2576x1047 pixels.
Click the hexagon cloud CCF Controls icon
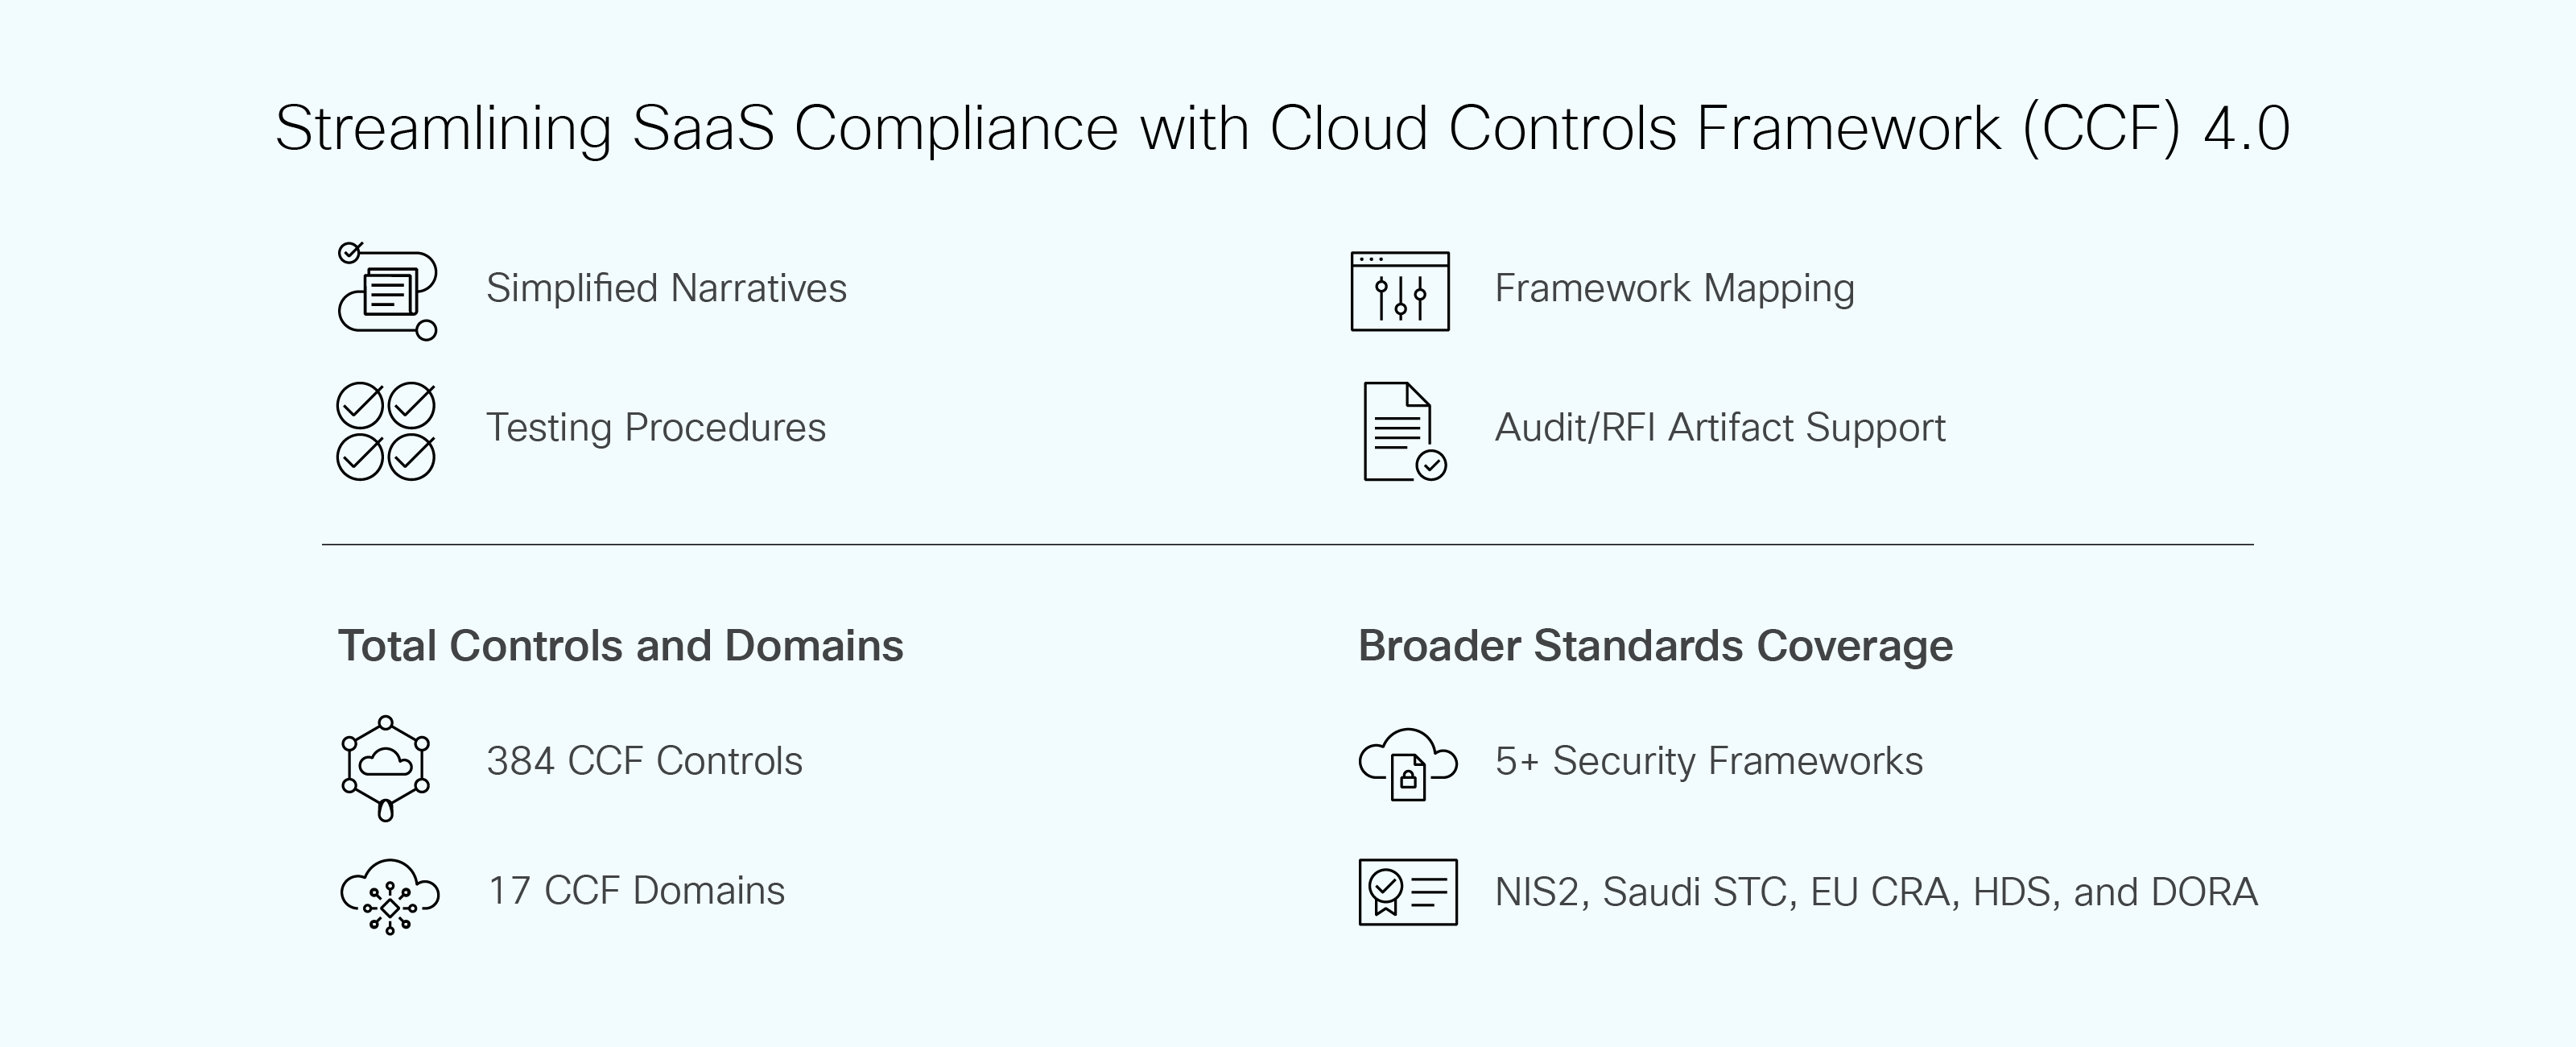click(x=386, y=768)
